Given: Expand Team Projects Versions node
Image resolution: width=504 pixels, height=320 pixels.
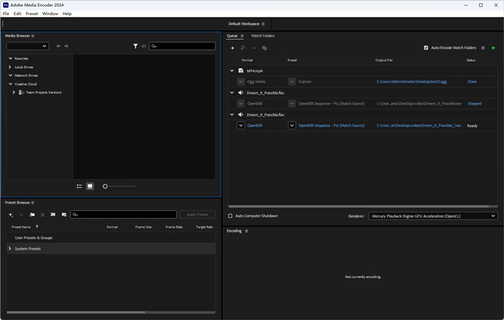Looking at the screenshot, I should [x=14, y=93].
